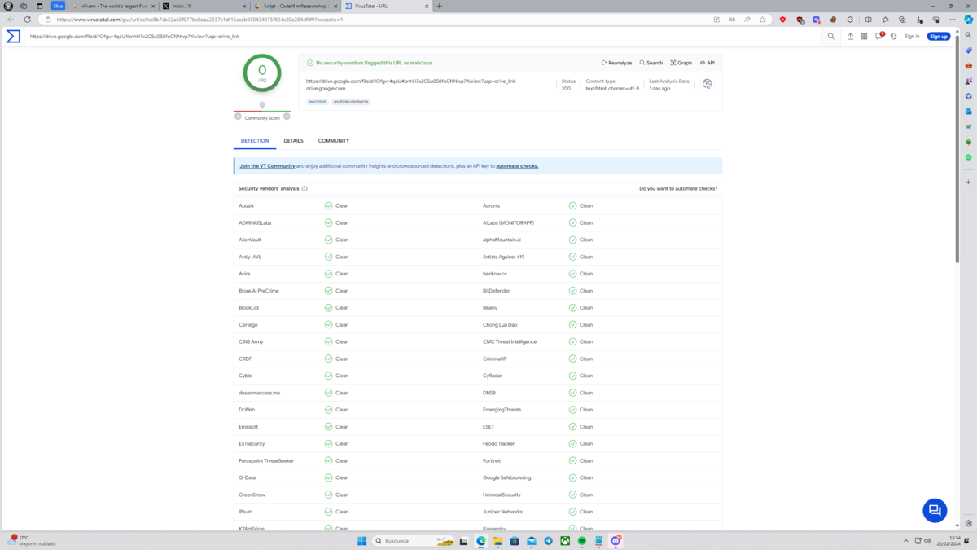
Task: Click the browser refresh button
Action: click(x=27, y=20)
